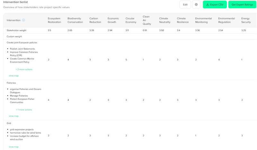The height and width of the screenshot is (150, 257).
Task: Click the Custom weight row label
Action: click(14, 37)
